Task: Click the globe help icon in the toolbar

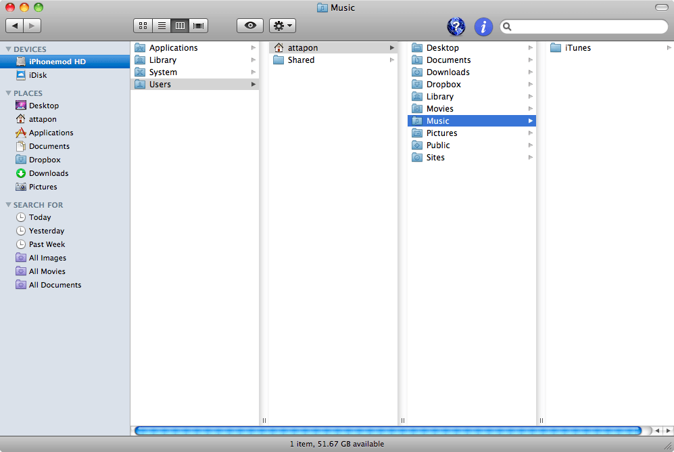Action: tap(456, 26)
